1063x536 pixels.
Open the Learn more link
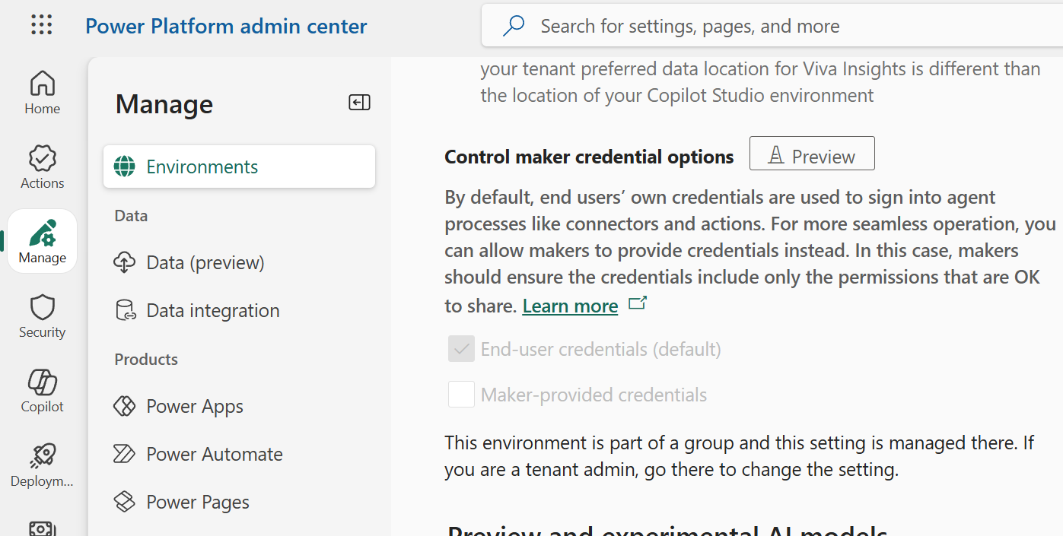point(570,306)
